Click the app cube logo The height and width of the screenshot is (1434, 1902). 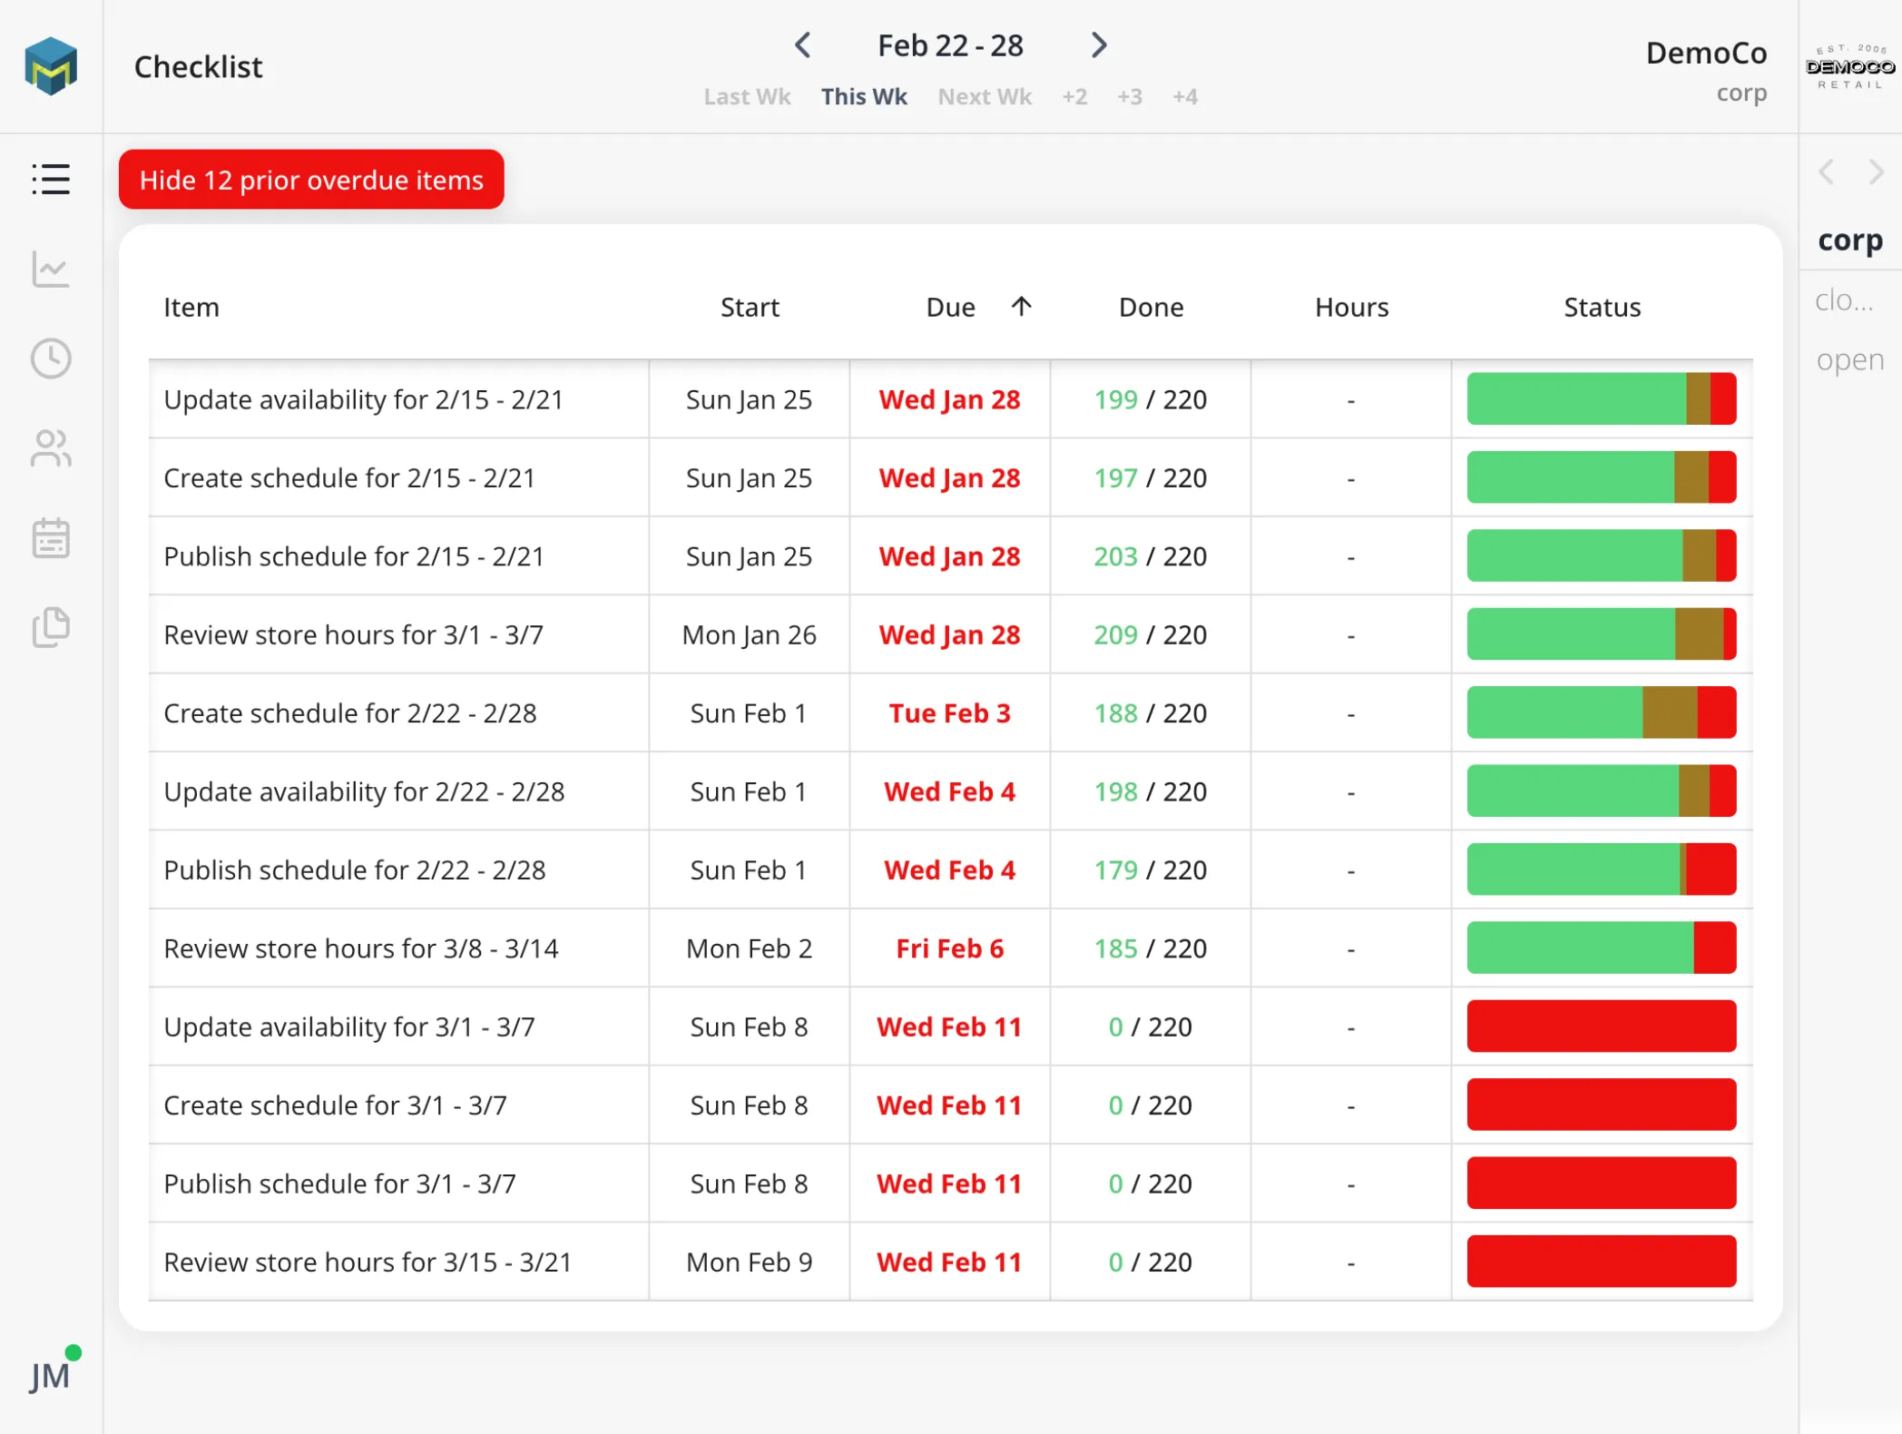51,66
